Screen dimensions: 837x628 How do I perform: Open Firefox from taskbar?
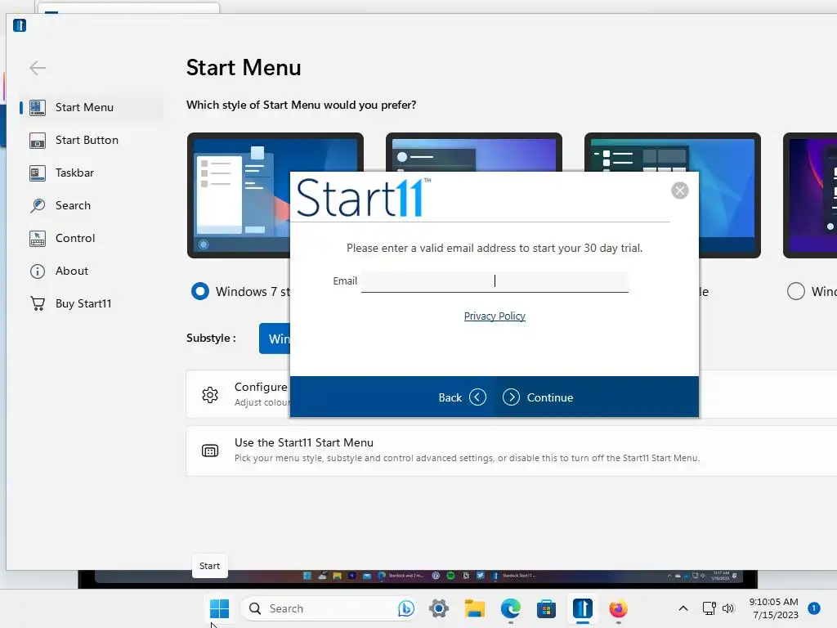(618, 608)
